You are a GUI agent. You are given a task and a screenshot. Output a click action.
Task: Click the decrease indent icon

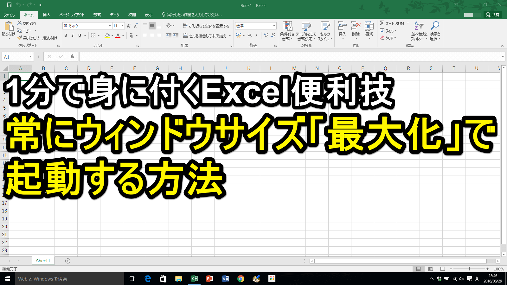169,35
